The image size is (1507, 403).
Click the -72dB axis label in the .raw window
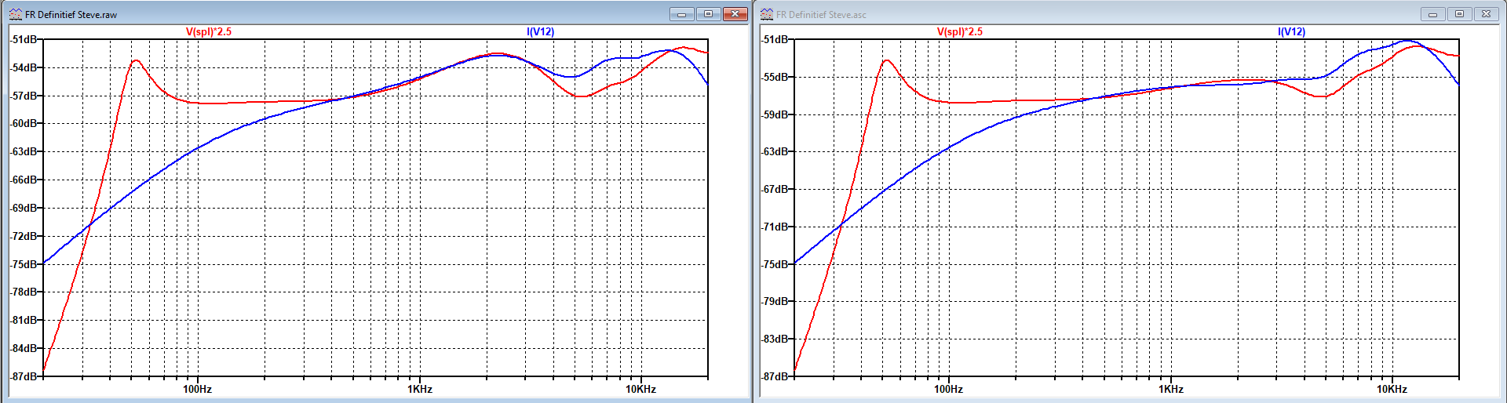click(24, 236)
